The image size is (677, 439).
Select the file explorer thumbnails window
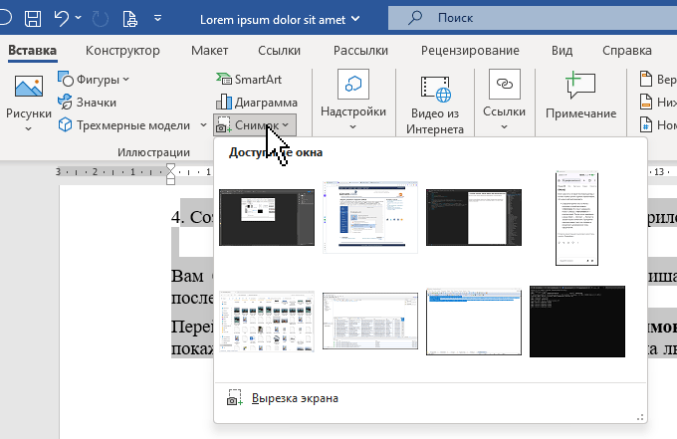coord(267,322)
